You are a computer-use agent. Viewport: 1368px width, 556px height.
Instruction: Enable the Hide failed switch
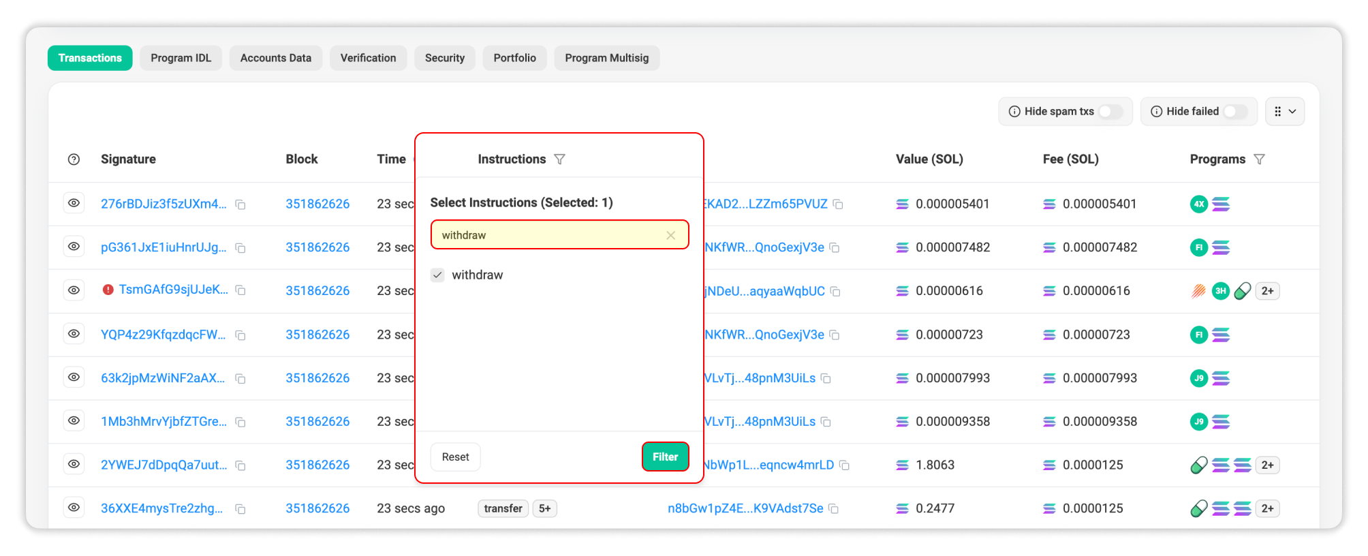pos(1234,112)
